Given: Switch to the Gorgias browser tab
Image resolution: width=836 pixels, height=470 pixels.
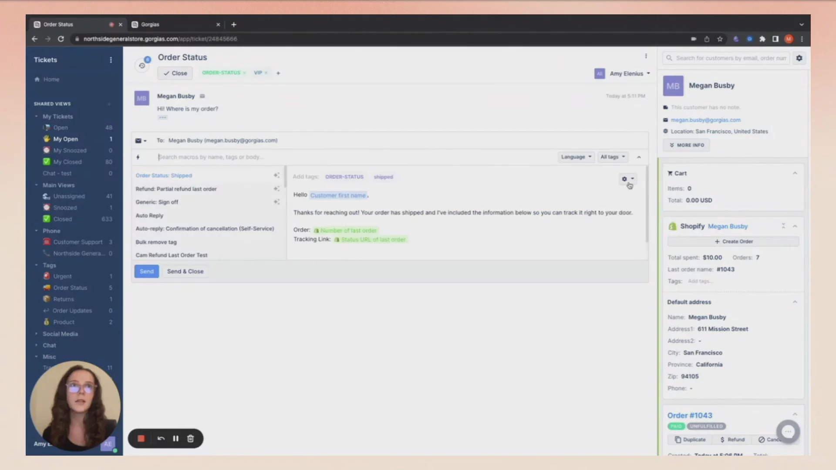Looking at the screenshot, I should point(176,24).
